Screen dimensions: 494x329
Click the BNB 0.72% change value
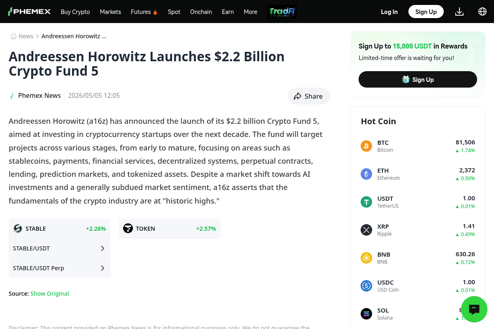[x=465, y=262]
